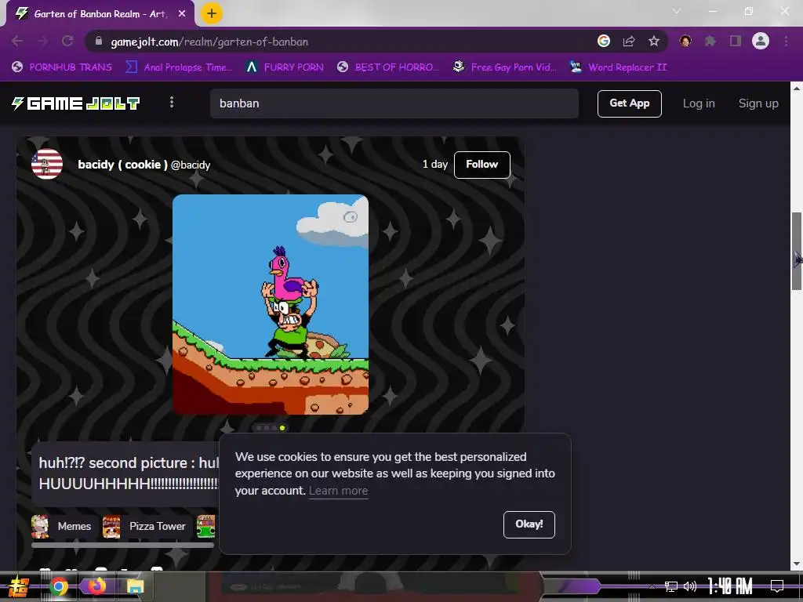Go back with browser back arrow
Viewport: 803px width, 602px height.
pos(17,42)
